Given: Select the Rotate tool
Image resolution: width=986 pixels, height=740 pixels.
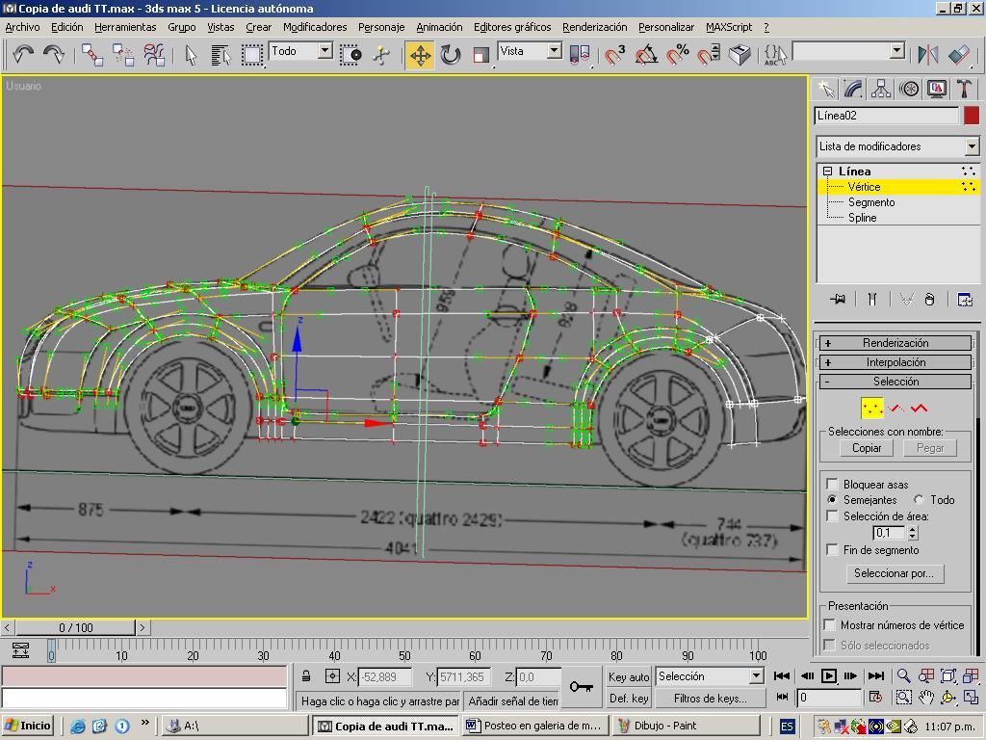Looking at the screenshot, I should (x=451, y=55).
